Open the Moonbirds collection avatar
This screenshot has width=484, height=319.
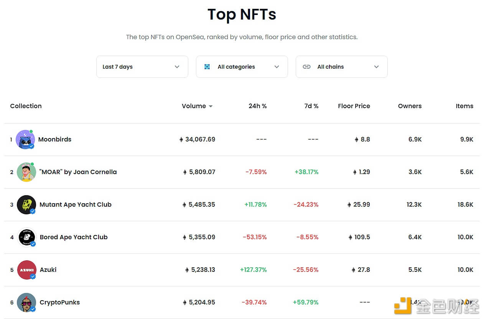coord(25,140)
